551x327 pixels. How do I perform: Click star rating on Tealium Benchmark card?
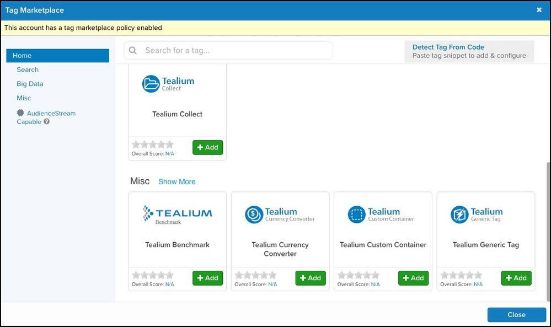click(x=153, y=275)
